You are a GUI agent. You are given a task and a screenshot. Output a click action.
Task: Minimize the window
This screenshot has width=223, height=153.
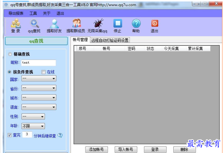[196, 4]
